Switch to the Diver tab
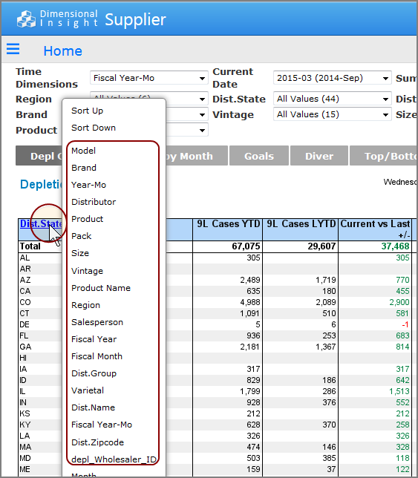Viewport: 418px width, 478px height. tap(319, 156)
